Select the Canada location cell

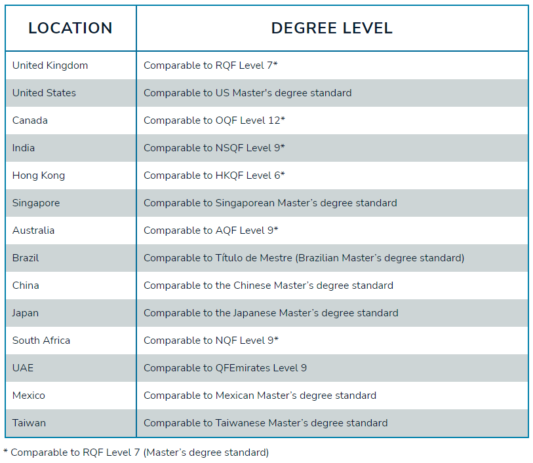[x=30, y=120]
